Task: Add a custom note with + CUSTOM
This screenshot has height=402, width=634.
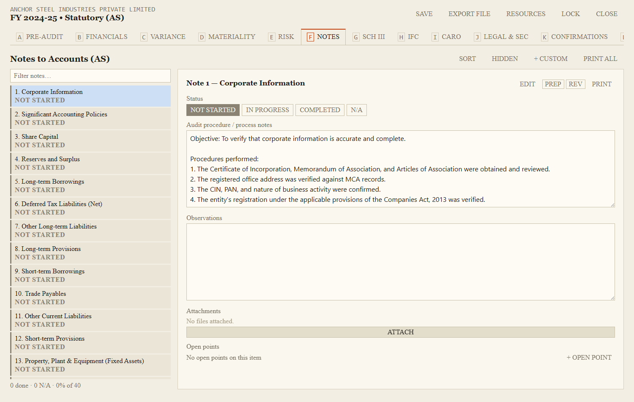Action: (551, 59)
